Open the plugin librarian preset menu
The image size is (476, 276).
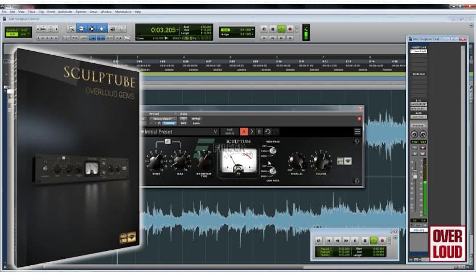pos(163,119)
